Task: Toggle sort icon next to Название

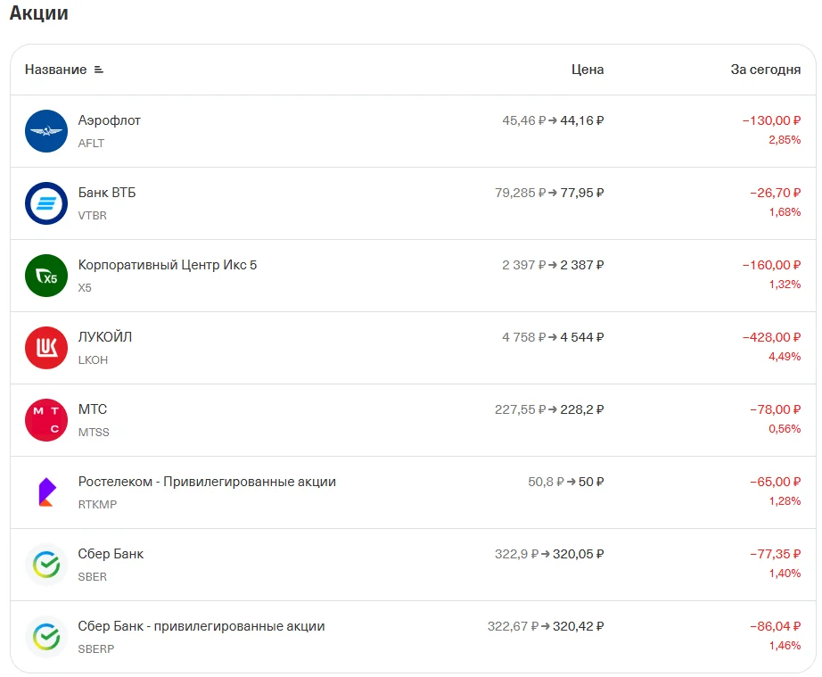Action: (99, 70)
